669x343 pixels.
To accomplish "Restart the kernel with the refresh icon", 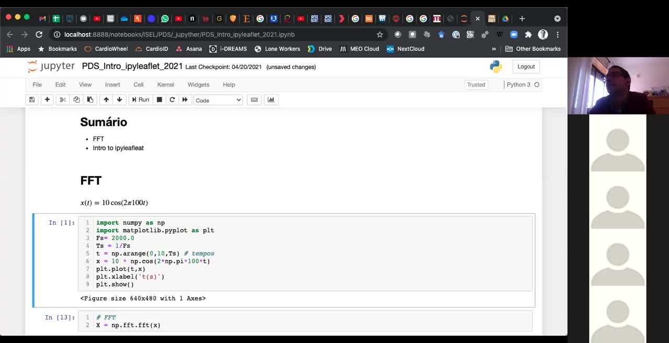I will (x=172, y=100).
